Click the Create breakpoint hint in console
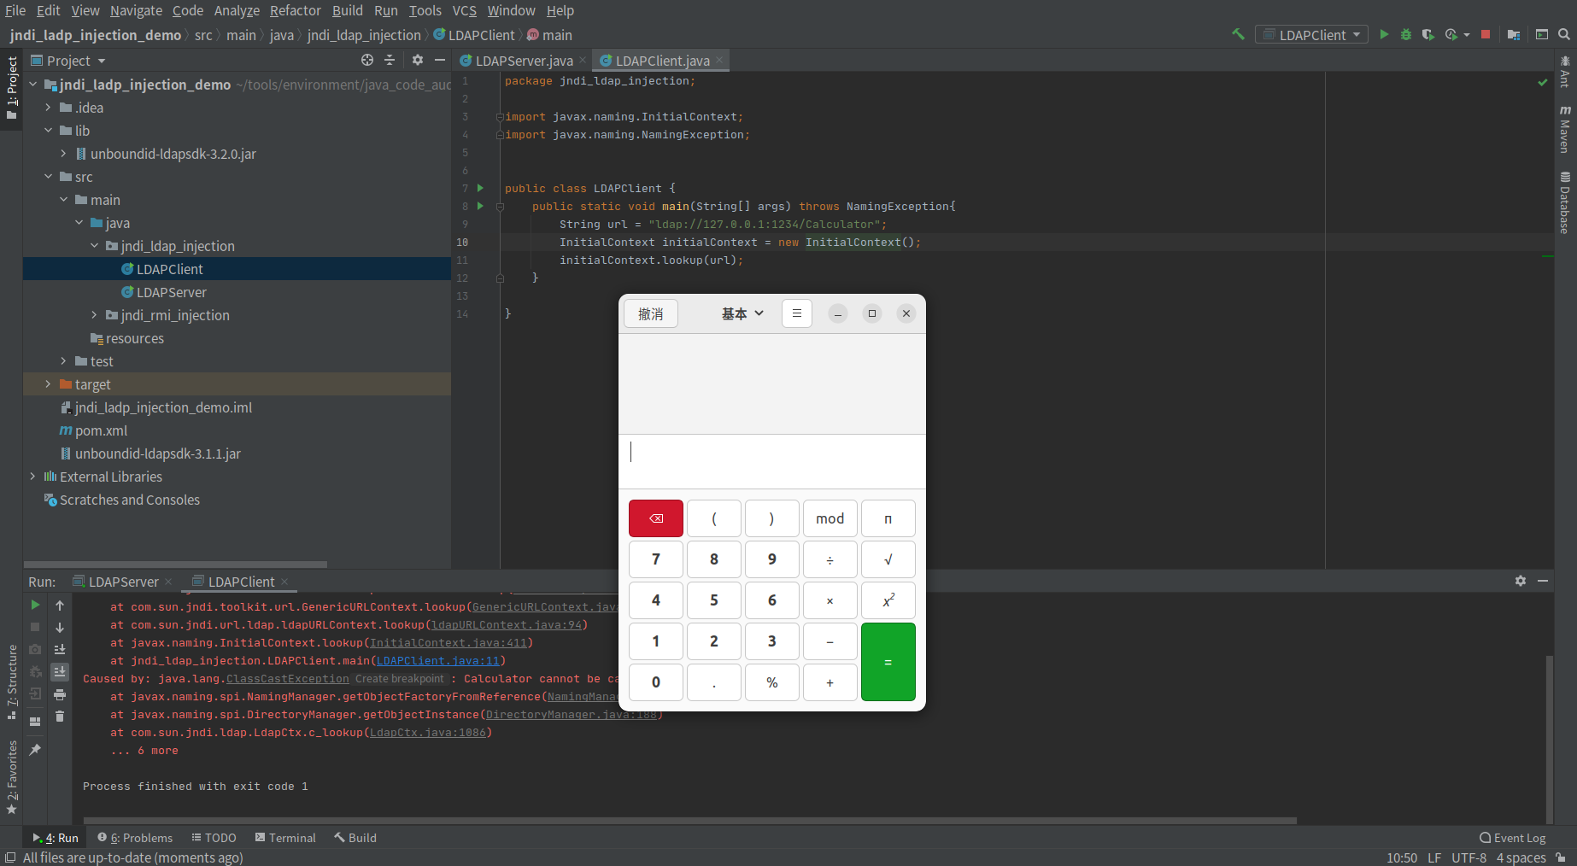The width and height of the screenshot is (1577, 866). pyautogui.click(x=400, y=679)
